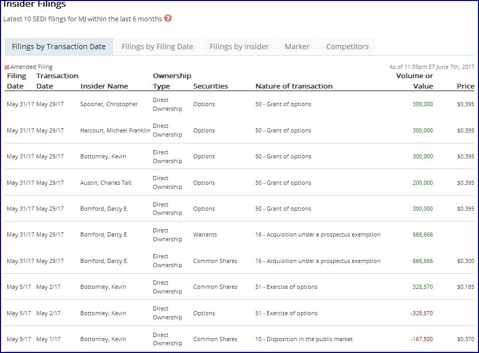Click the red help question mark icon
The height and width of the screenshot is (353, 479).
click(168, 19)
